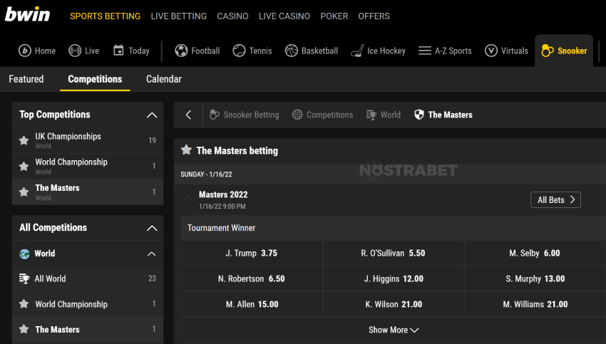
Task: Bet on K. Wilson at 21.00
Action: pyautogui.click(x=393, y=304)
